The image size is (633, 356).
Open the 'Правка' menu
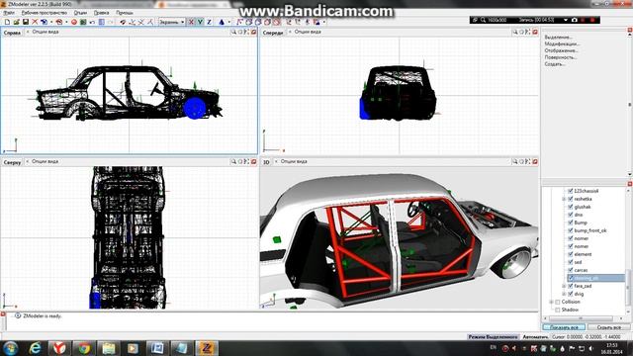101,13
